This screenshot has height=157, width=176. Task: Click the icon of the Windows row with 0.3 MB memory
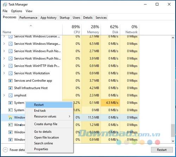point(11,132)
